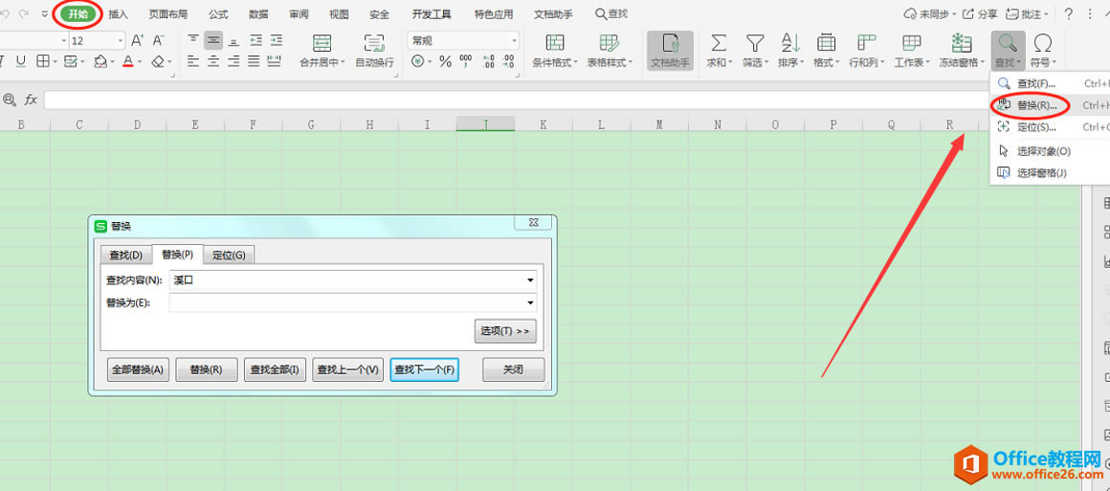Open 行和列 rows and columns
The height and width of the screenshot is (491, 1110).
tap(867, 51)
